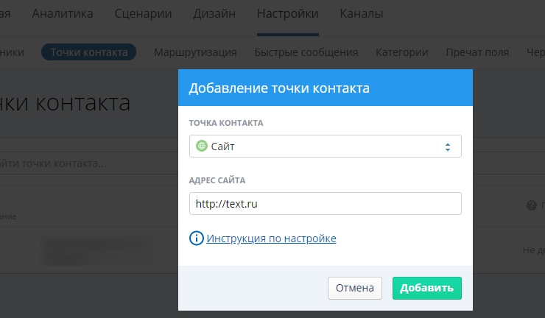Open the Маршрутизация settings section
545x318 pixels.
tap(195, 52)
